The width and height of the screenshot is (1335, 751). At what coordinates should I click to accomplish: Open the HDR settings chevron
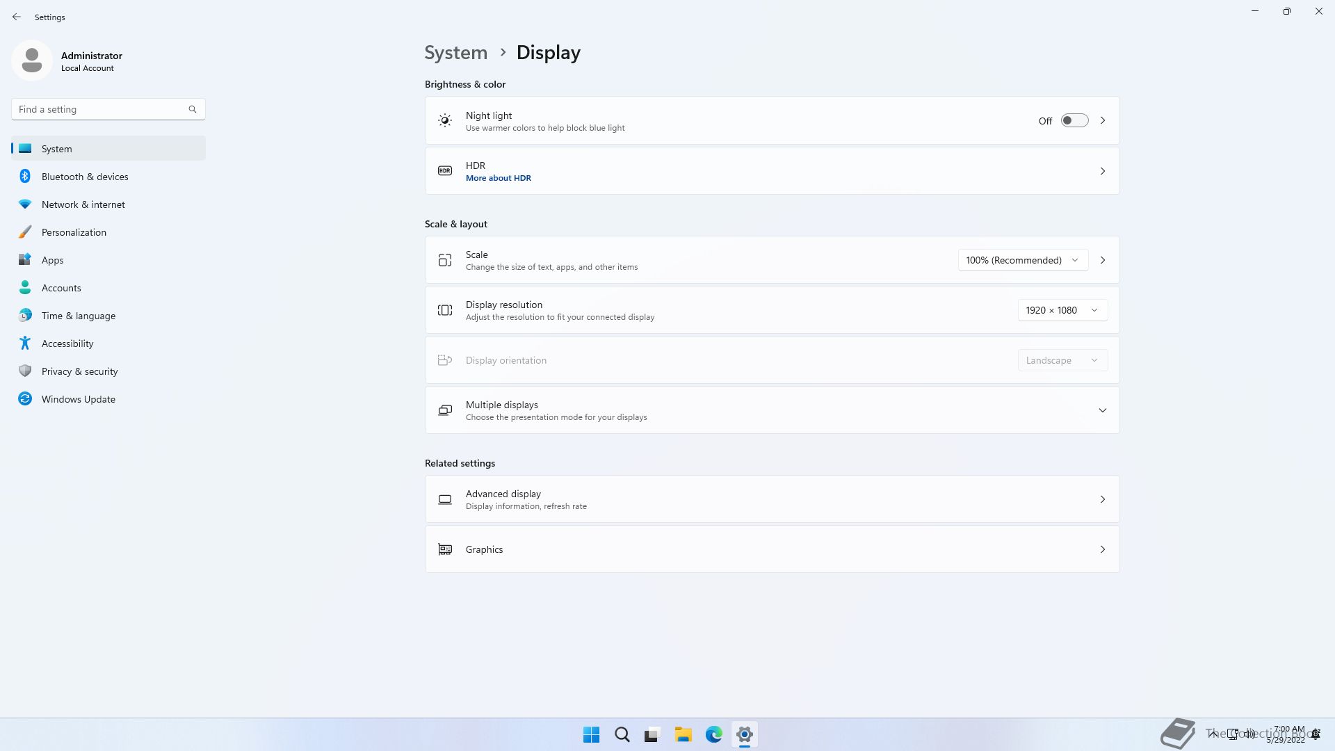1102,171
